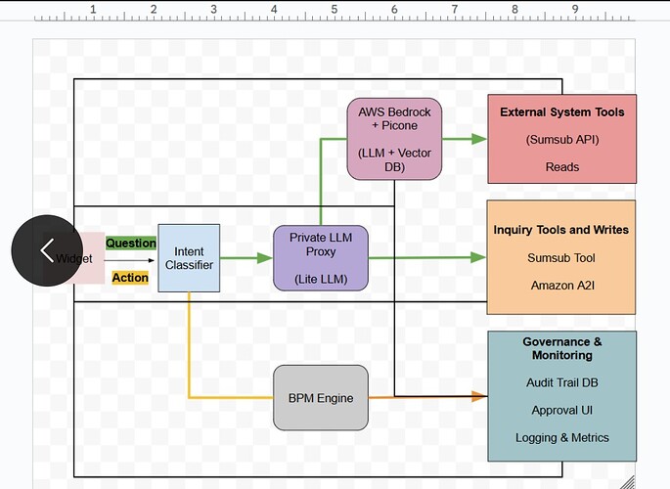Viewport: 670px width, 489px height.
Task: Click the yellow Action label
Action: point(130,278)
